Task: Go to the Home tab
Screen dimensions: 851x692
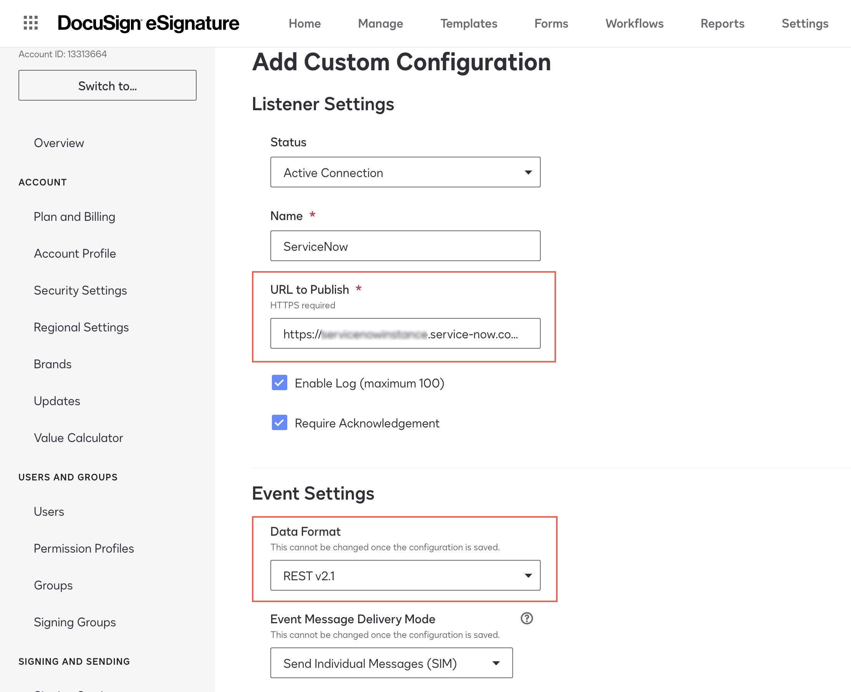Action: (305, 23)
